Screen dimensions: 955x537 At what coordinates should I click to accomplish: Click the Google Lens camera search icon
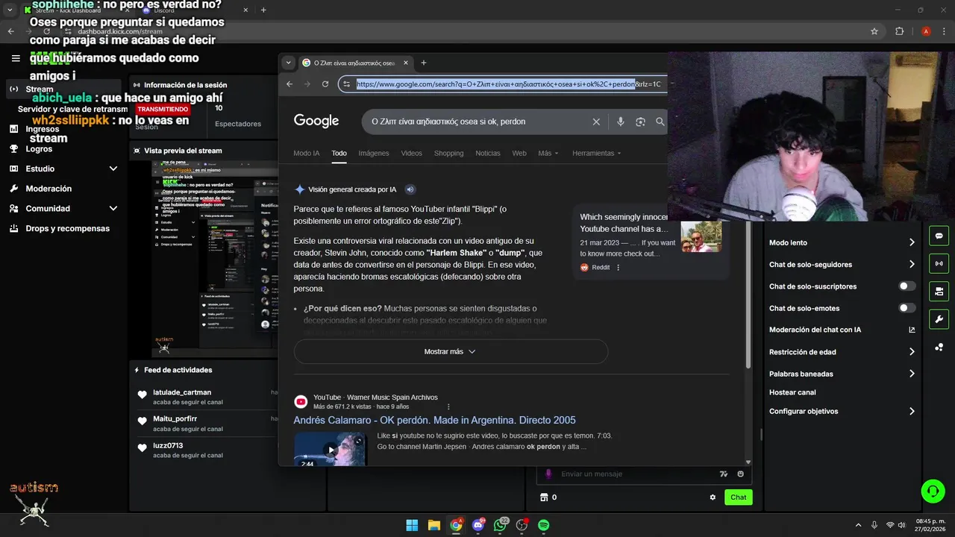(640, 122)
